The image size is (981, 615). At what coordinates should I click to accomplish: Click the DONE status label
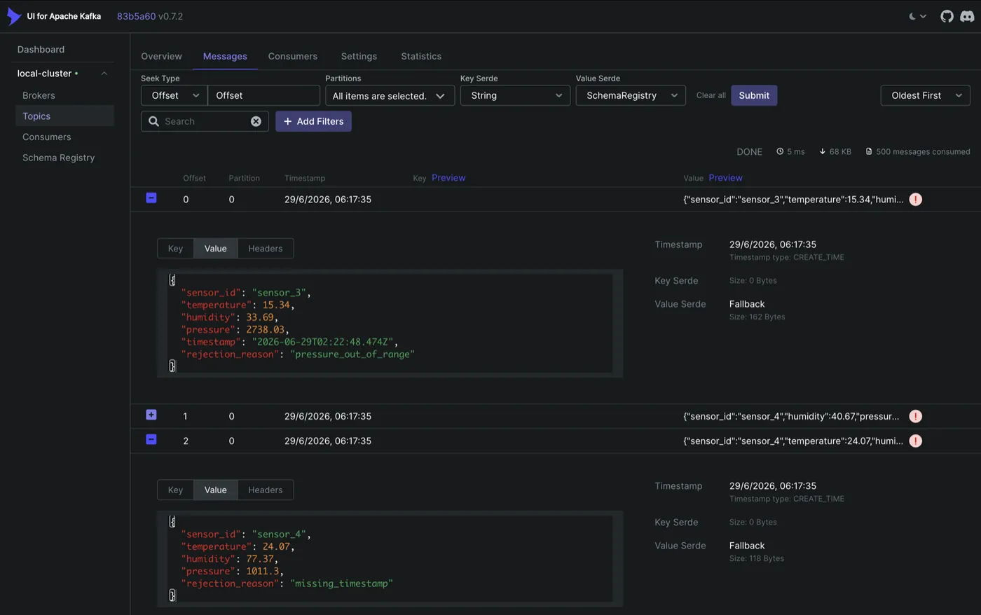click(x=749, y=152)
